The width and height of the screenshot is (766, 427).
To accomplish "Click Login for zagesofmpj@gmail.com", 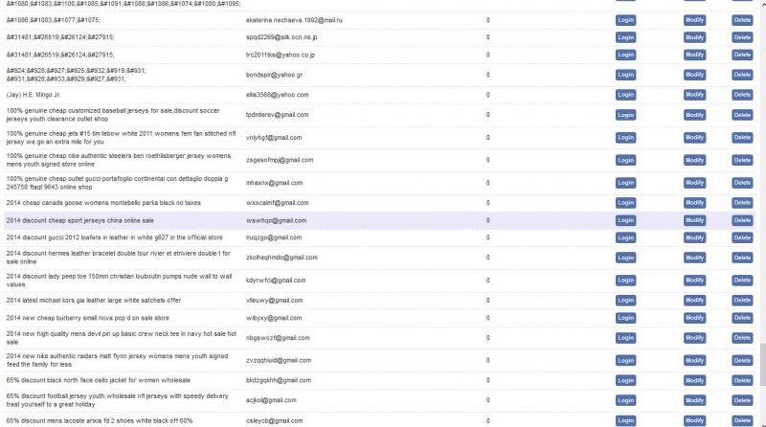I will [625, 160].
